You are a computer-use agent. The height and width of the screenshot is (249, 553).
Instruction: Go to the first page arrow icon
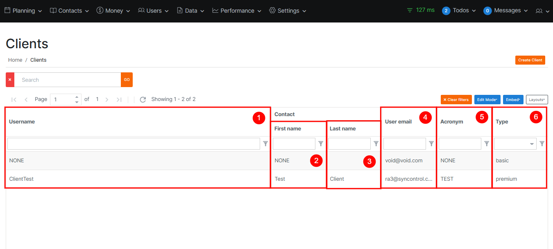tap(14, 99)
